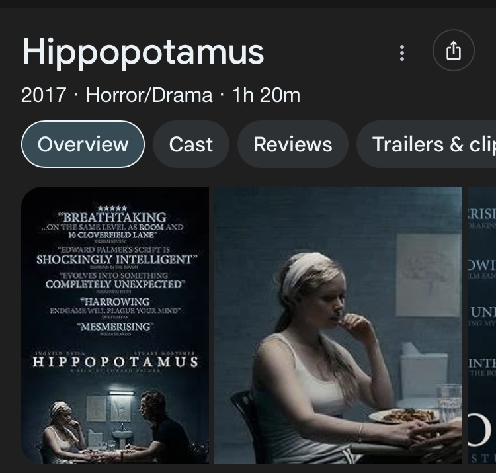The width and height of the screenshot is (496, 473).
Task: Click the Hippopotamus title heading
Action: pos(143,52)
